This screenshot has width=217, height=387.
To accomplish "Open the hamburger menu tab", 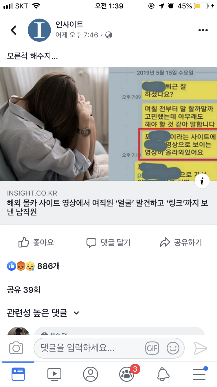I will pos(200,374).
